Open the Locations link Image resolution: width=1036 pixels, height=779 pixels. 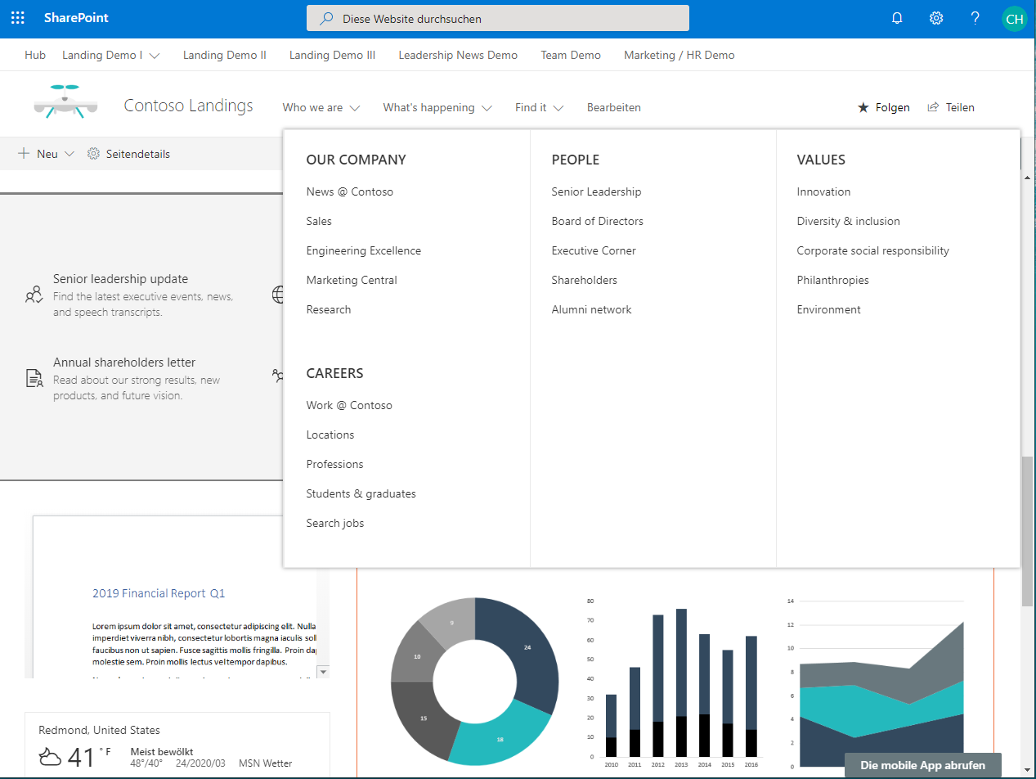pos(330,435)
